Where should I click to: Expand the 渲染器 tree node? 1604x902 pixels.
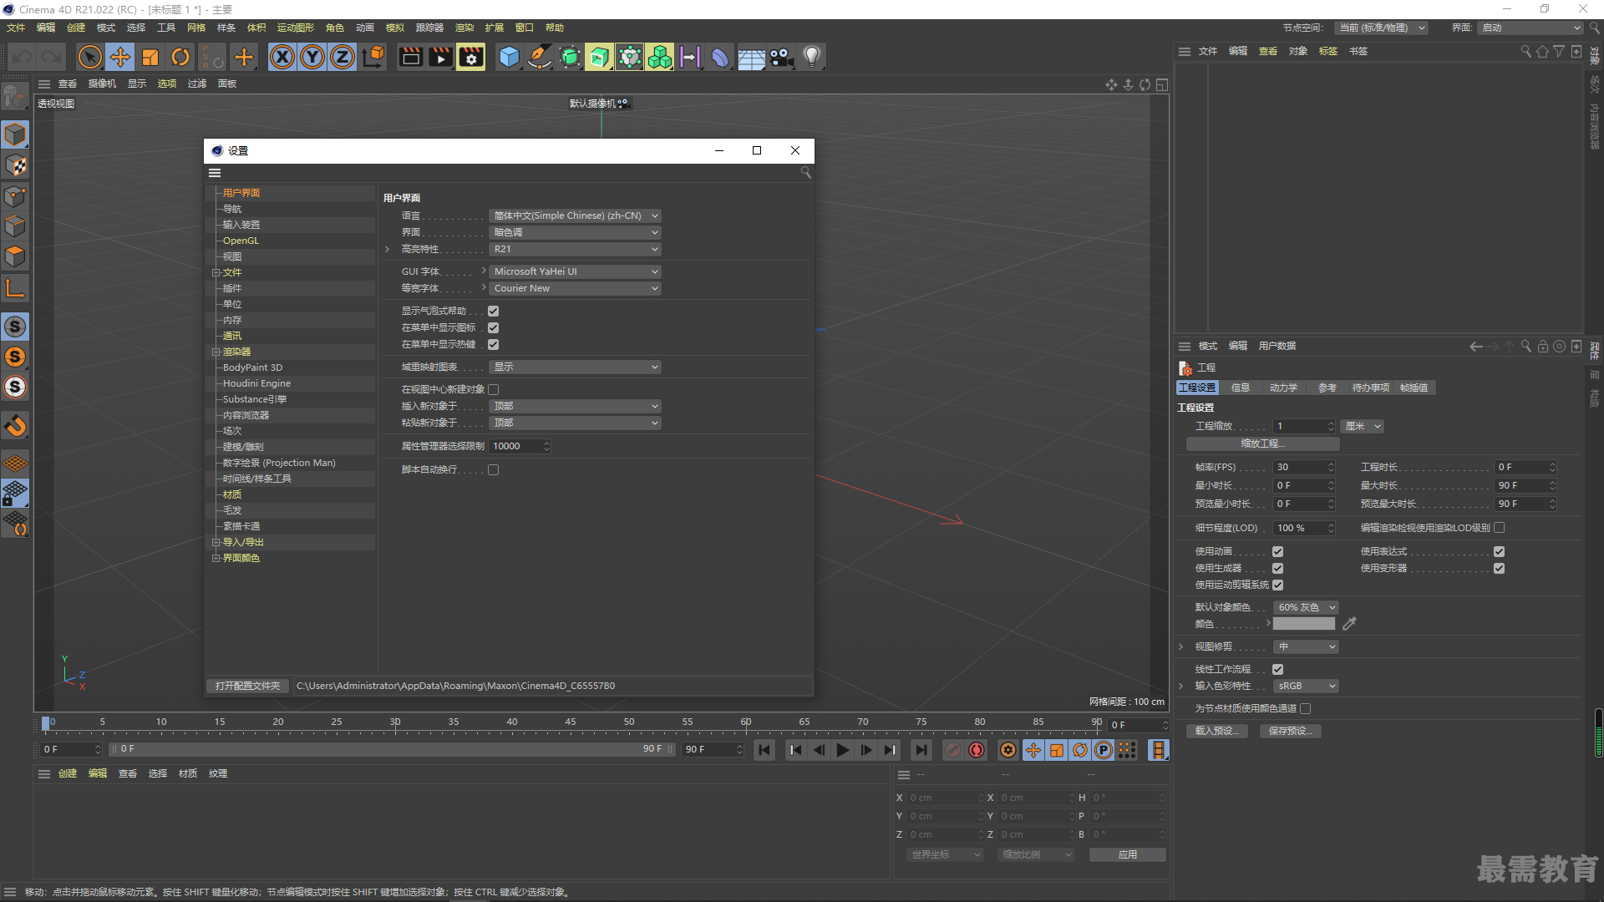pos(216,352)
